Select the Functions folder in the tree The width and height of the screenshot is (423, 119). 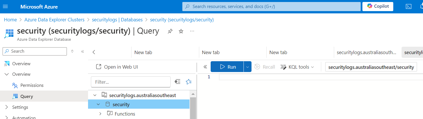125,114
